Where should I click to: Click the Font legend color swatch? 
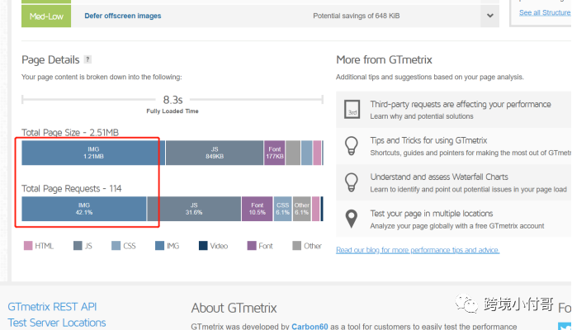coord(251,245)
